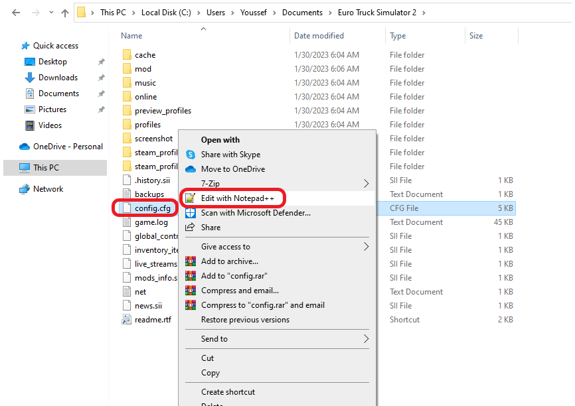Image resolution: width=575 pixels, height=406 pixels.
Task: Go back using the Back arrow
Action: coord(16,13)
